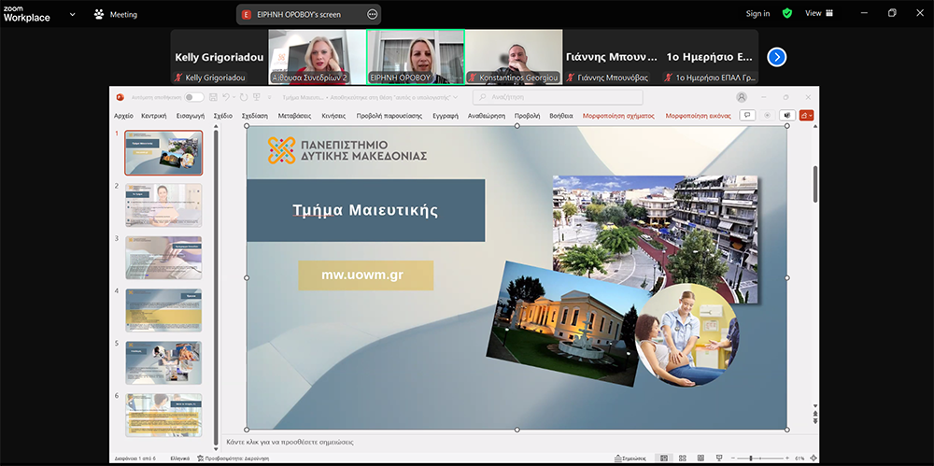Select slide 4 thumbnail in the slide panel
The image size is (934, 466).
[x=163, y=309]
